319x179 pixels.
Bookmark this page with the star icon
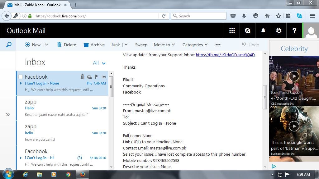tap(278, 16)
